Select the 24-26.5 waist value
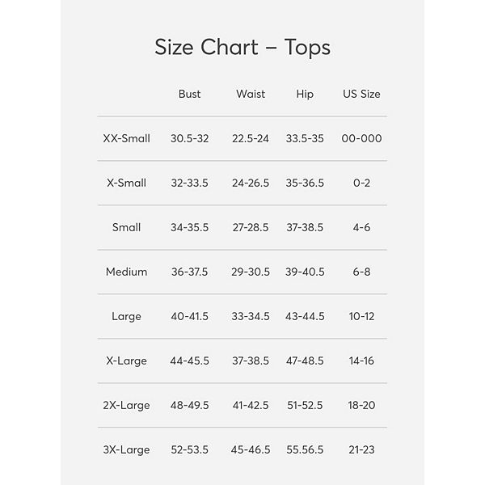The width and height of the screenshot is (485, 485). coord(251,183)
